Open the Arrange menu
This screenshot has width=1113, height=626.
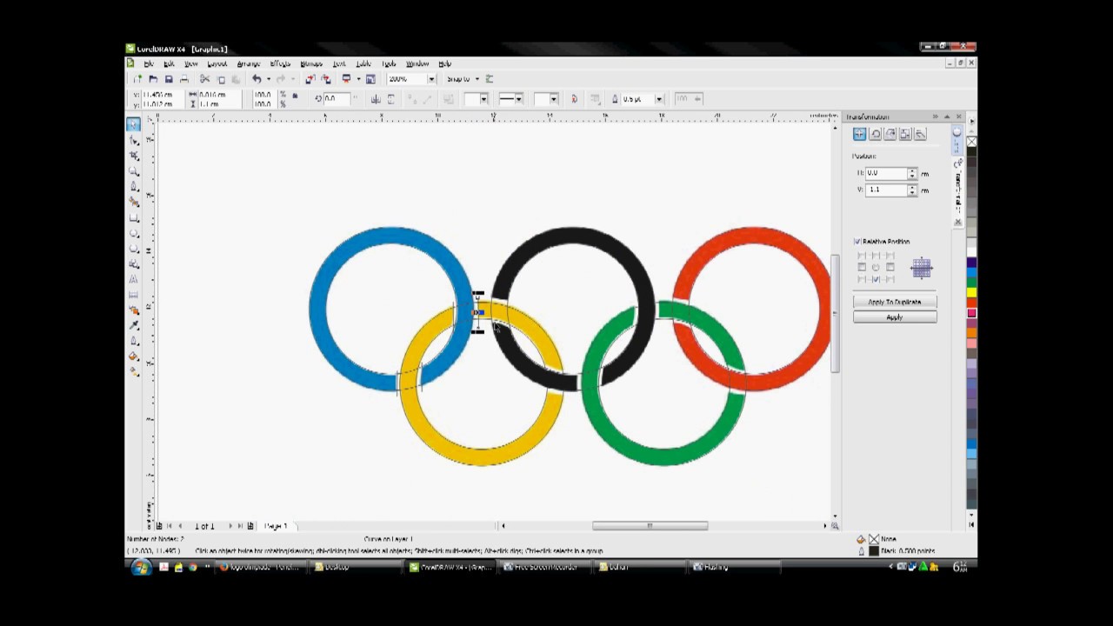click(249, 63)
